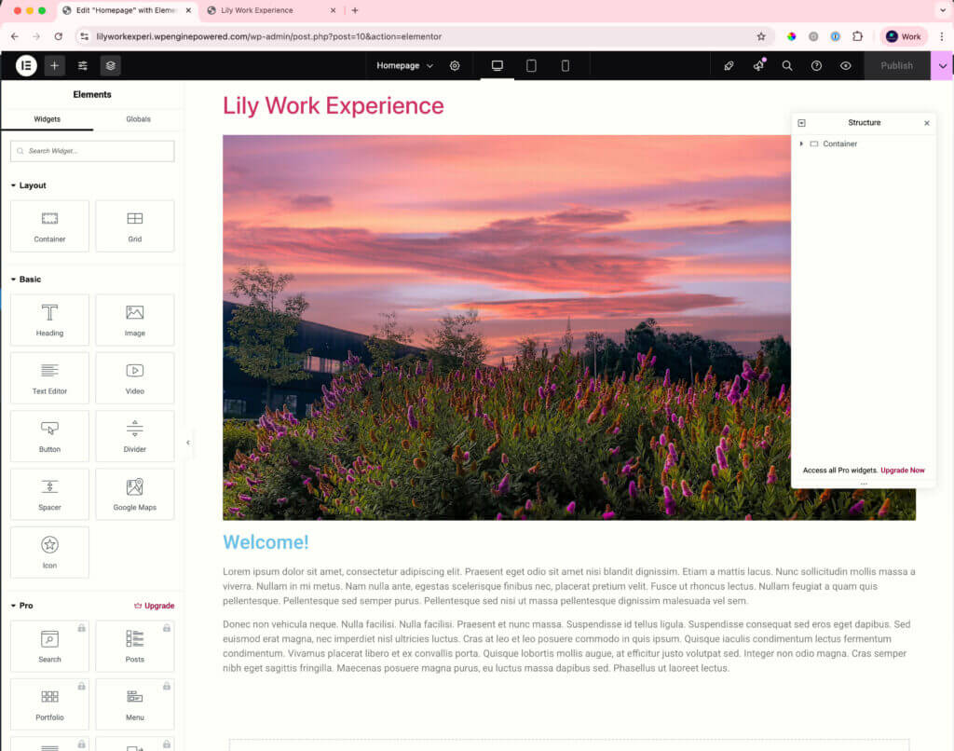Close the Structure panel

click(x=927, y=123)
